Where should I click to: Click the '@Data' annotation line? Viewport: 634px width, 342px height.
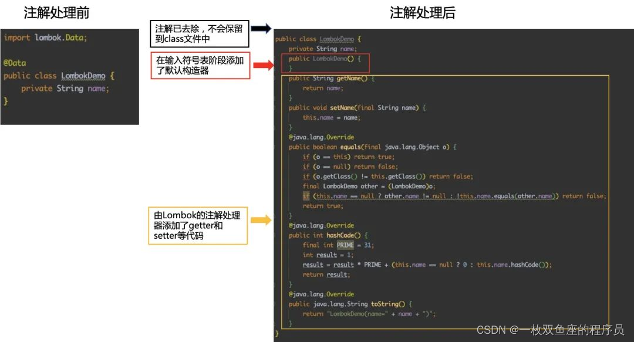pyautogui.click(x=15, y=63)
